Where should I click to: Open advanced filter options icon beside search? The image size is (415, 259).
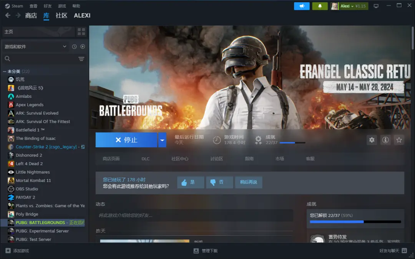(81, 59)
